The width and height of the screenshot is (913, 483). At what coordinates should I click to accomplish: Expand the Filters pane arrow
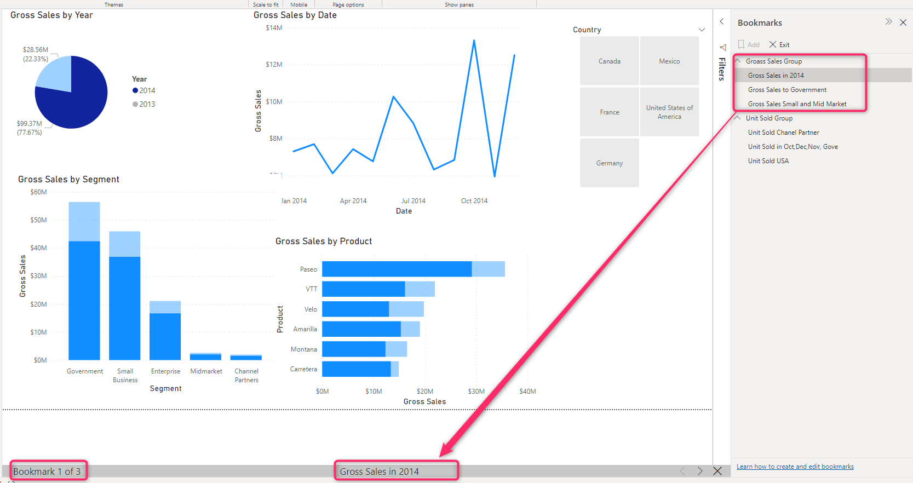[722, 21]
